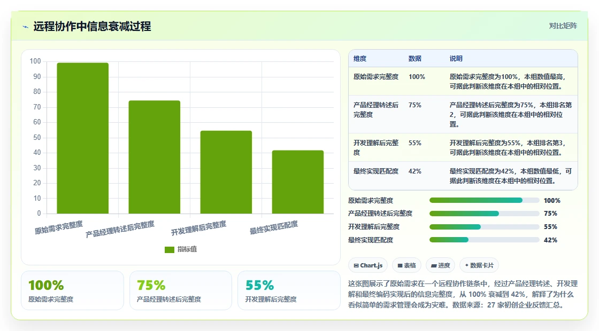Click the bar icon in 进度 chip
The width and height of the screenshot is (599, 331).
click(434, 266)
